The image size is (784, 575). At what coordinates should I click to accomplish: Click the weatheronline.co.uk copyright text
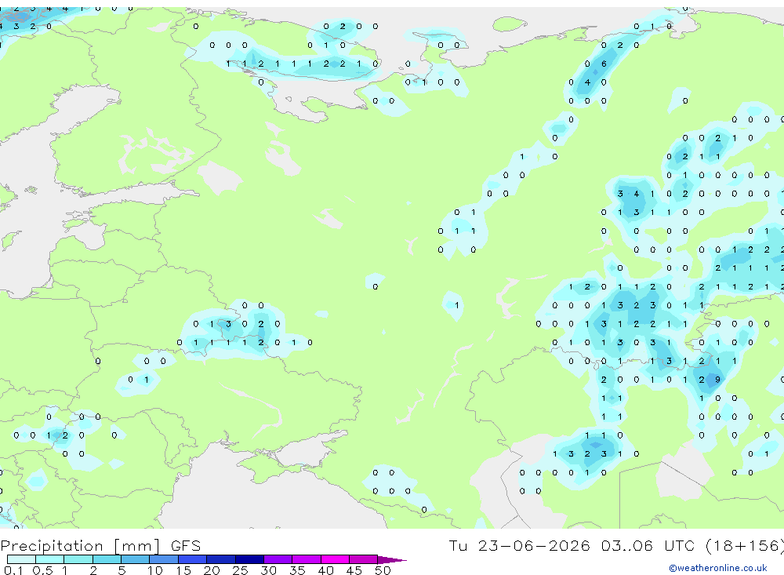pyautogui.click(x=718, y=568)
